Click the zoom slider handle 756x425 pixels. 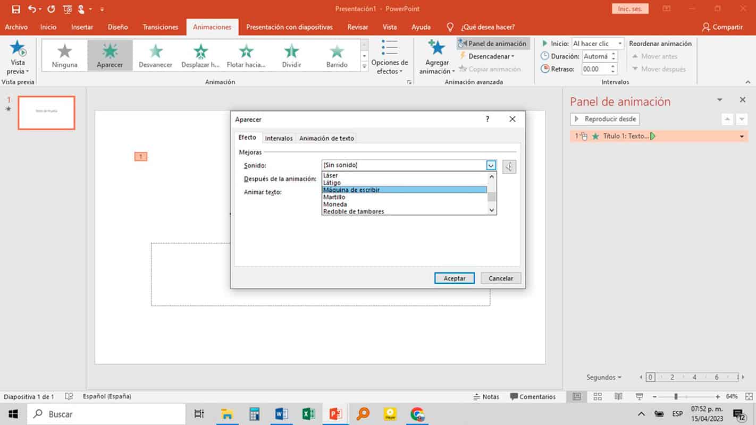click(676, 397)
